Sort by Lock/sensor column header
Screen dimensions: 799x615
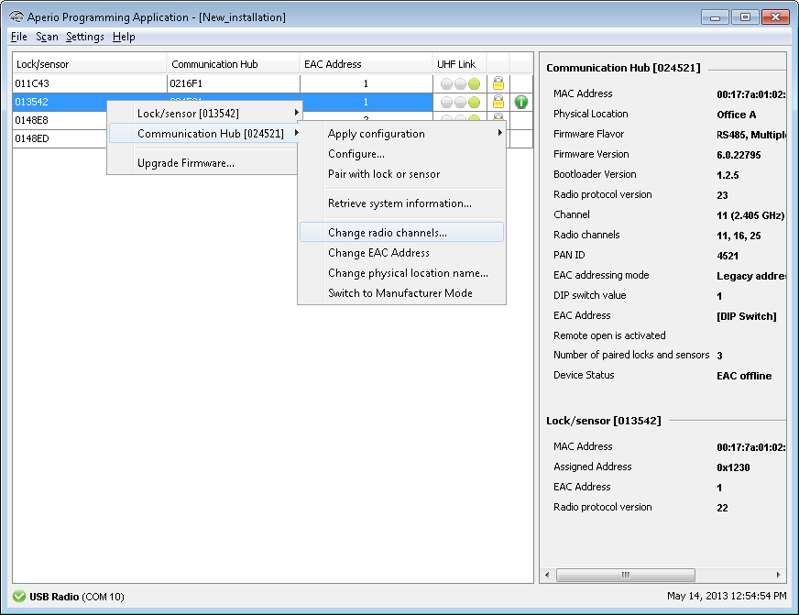(x=90, y=64)
